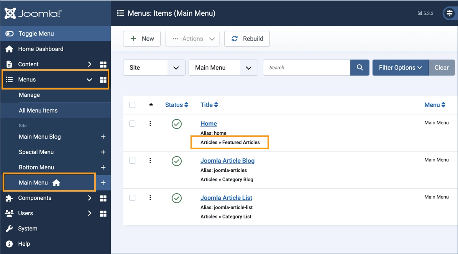Click the search magnifier button
The image size is (458, 254).
click(x=360, y=67)
